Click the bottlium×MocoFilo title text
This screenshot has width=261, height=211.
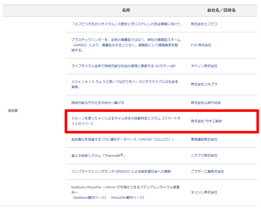point(125,190)
